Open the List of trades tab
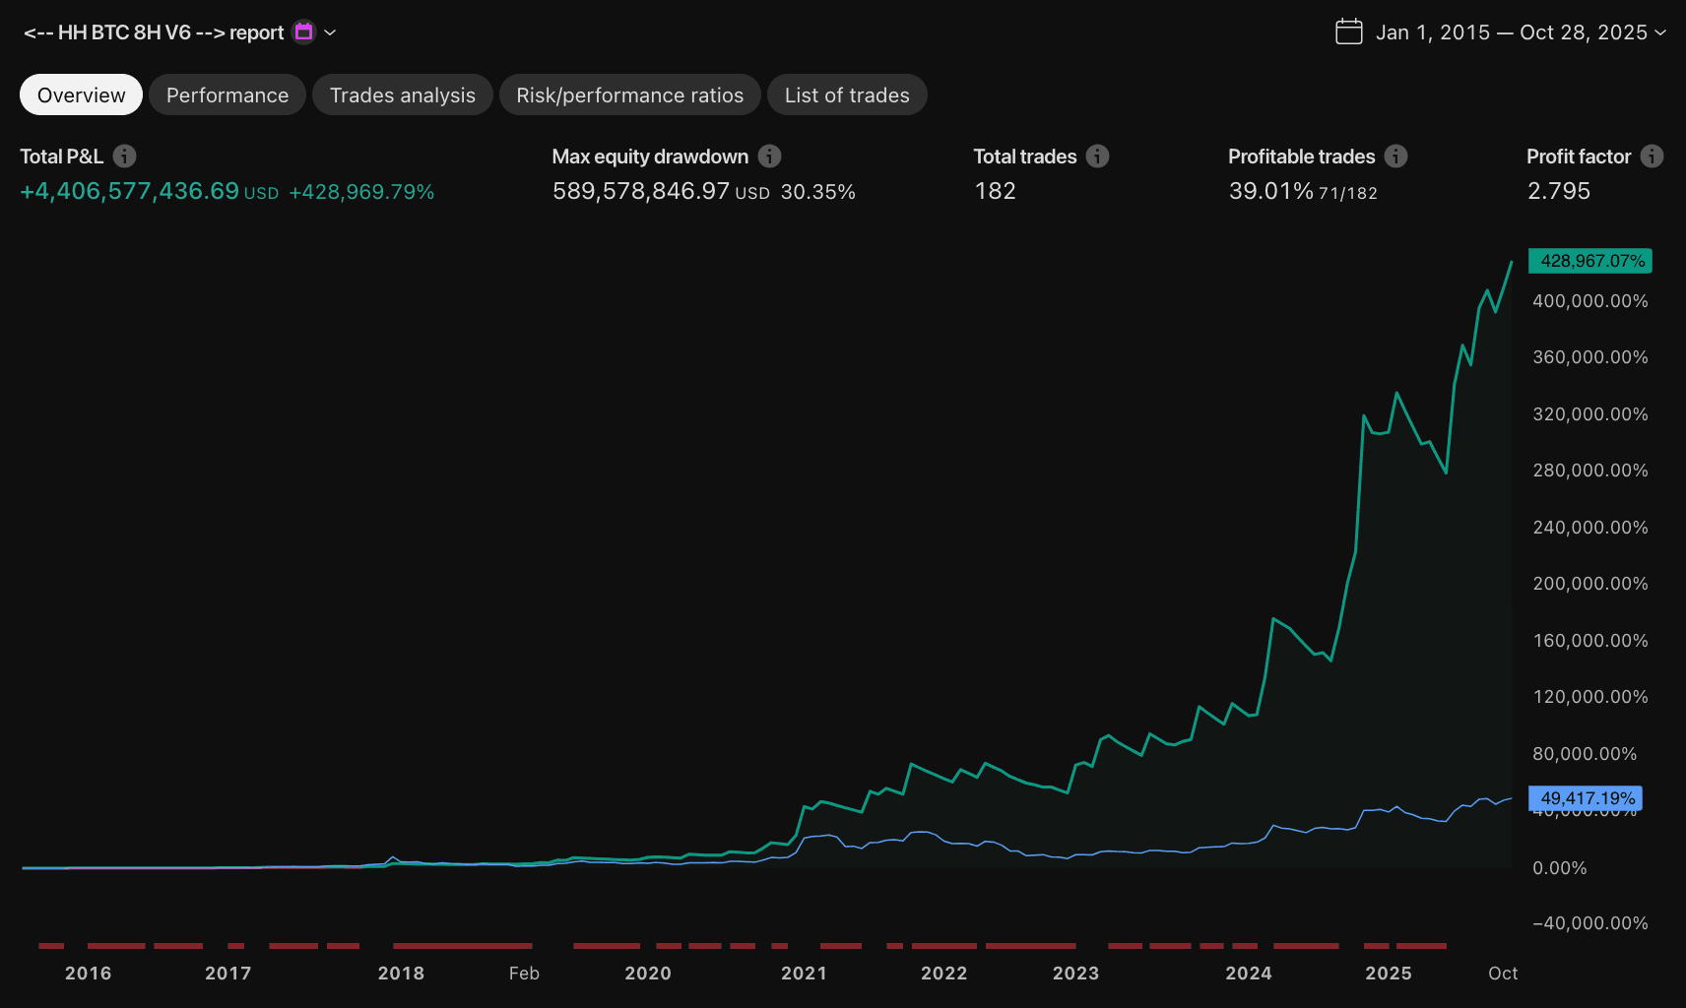Viewport: 1686px width, 1008px height. coord(846,94)
